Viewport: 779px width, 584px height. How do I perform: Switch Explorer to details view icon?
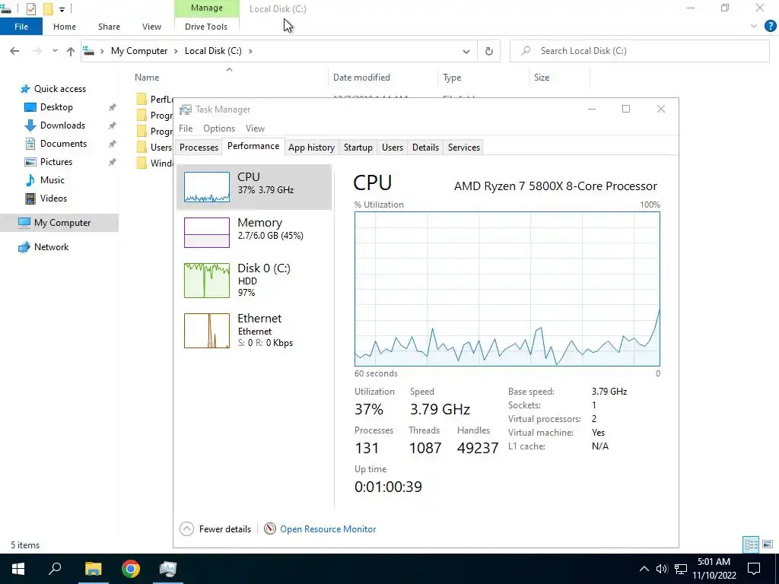[751, 544]
